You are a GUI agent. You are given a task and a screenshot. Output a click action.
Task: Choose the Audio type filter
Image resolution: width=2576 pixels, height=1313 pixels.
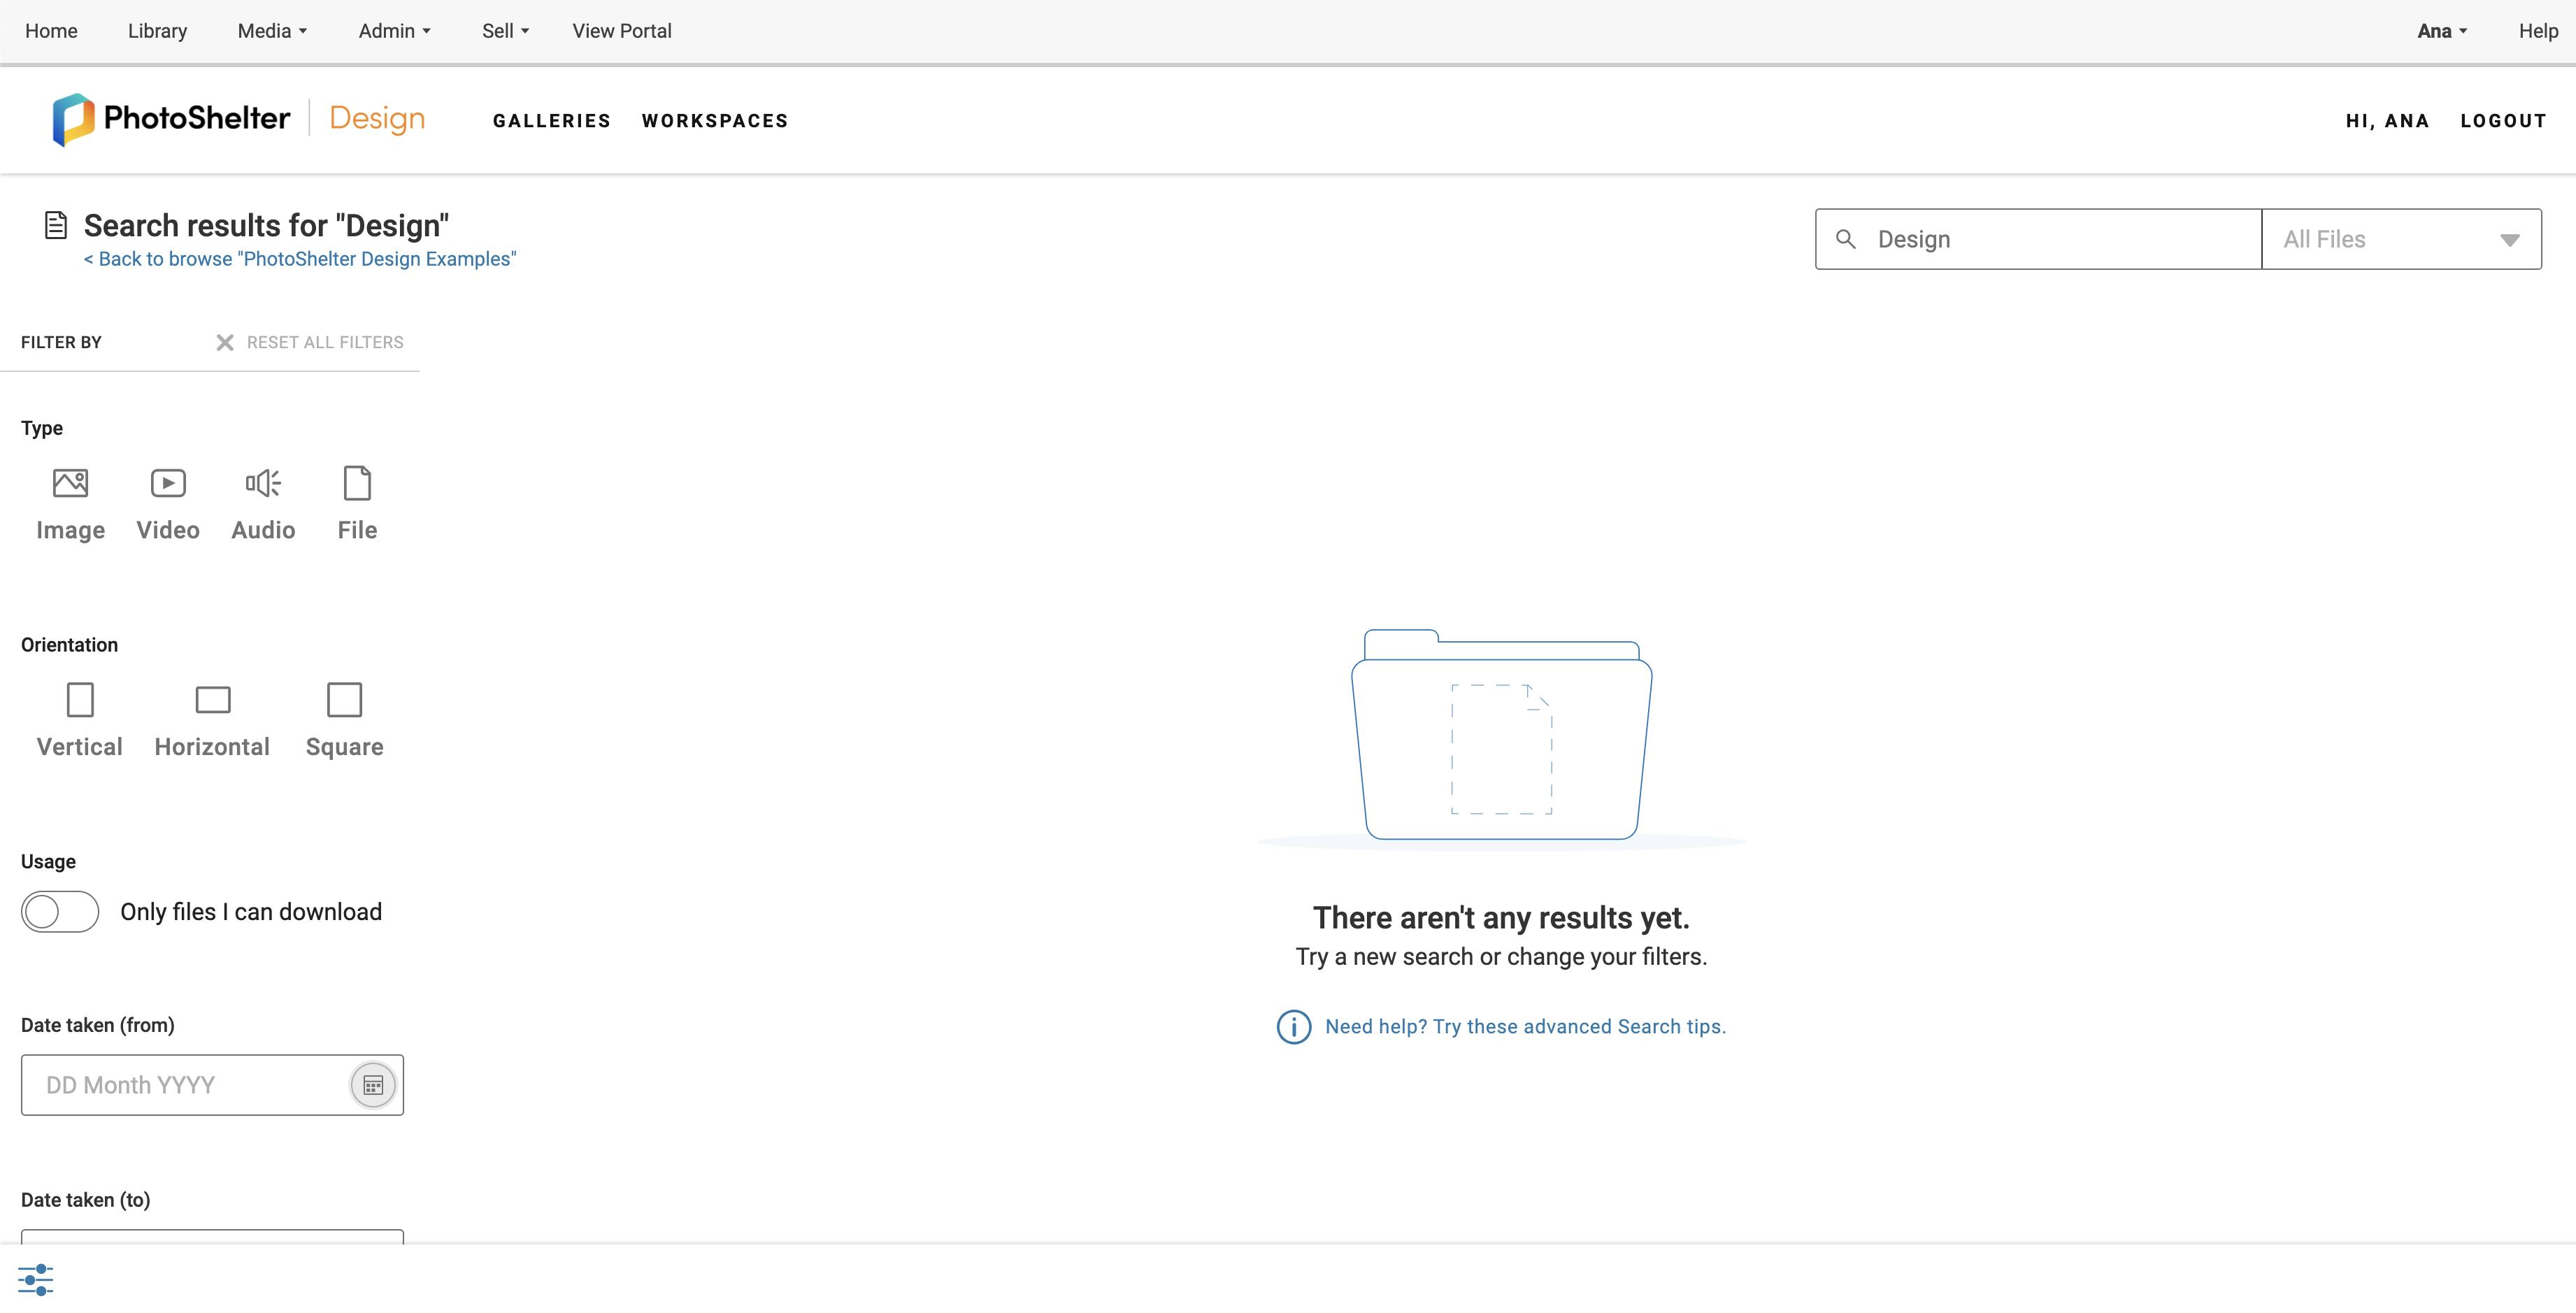pos(263,484)
